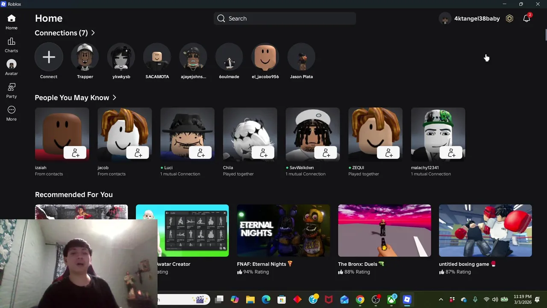This screenshot has height=308, width=547.
Task: Open the Avatar sidebar icon
Action: tap(12, 64)
